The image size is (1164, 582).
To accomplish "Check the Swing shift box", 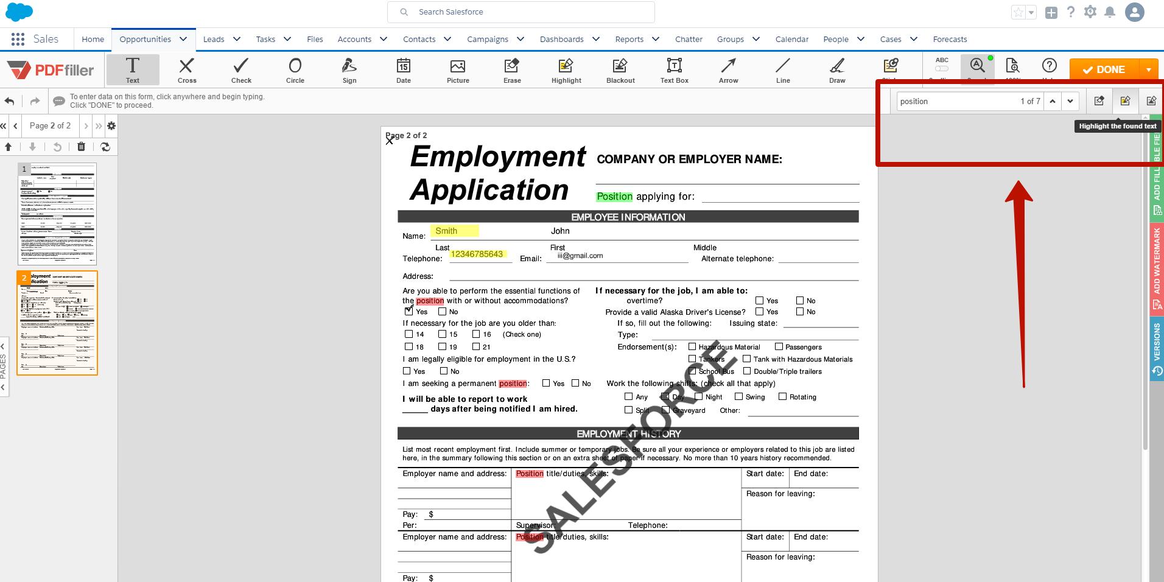I will pyautogui.click(x=738, y=396).
